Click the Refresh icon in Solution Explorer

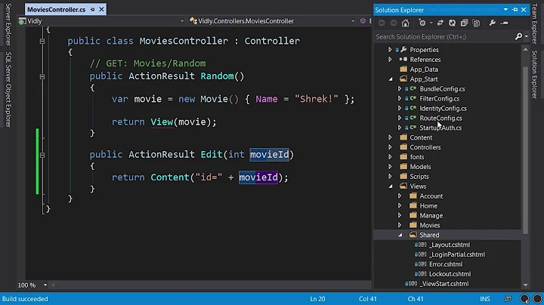click(x=452, y=23)
